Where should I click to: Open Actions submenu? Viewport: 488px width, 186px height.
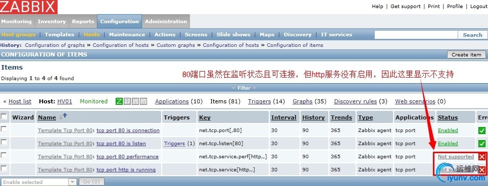[165, 34]
